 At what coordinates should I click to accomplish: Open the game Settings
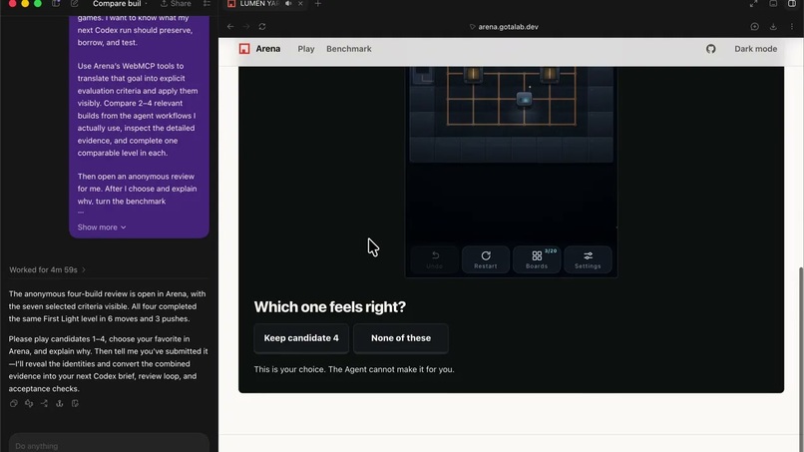coord(588,259)
